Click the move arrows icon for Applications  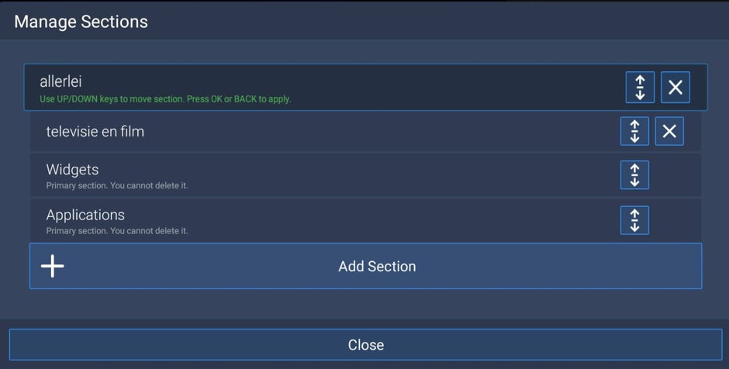click(x=634, y=220)
